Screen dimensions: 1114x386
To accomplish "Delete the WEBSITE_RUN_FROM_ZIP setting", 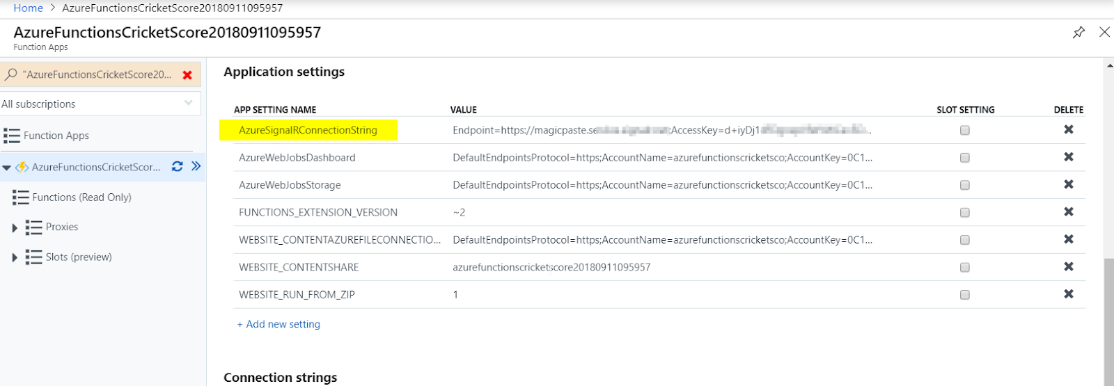I will pyautogui.click(x=1069, y=294).
